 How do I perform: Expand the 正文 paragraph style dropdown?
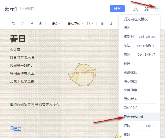(x=56, y=24)
